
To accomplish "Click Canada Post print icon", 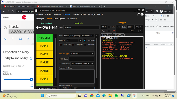I will (x=13, y=39).
